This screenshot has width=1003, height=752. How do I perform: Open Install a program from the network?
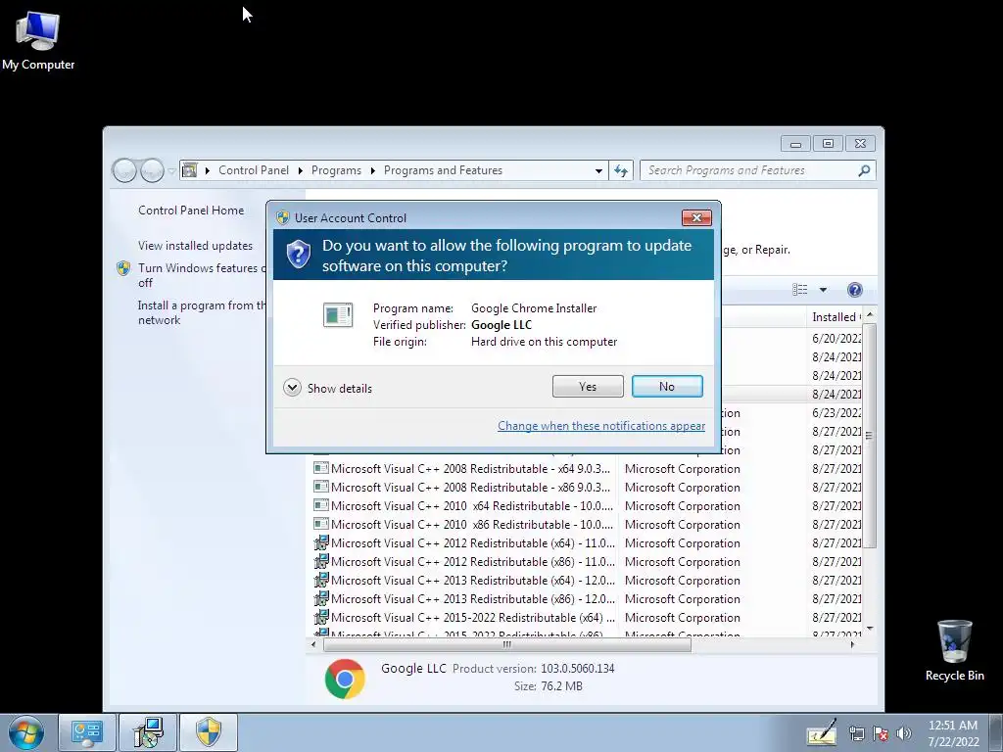tap(202, 312)
